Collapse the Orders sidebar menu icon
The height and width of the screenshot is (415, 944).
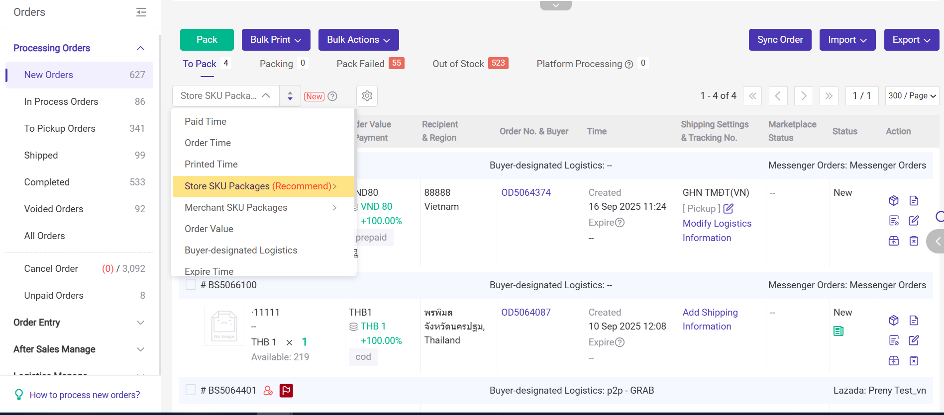coord(141,12)
